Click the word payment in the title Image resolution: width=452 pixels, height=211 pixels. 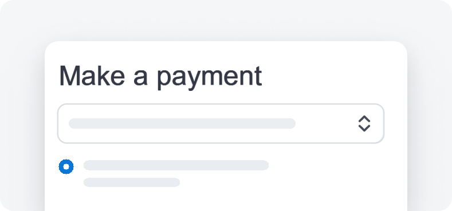tap(210, 78)
